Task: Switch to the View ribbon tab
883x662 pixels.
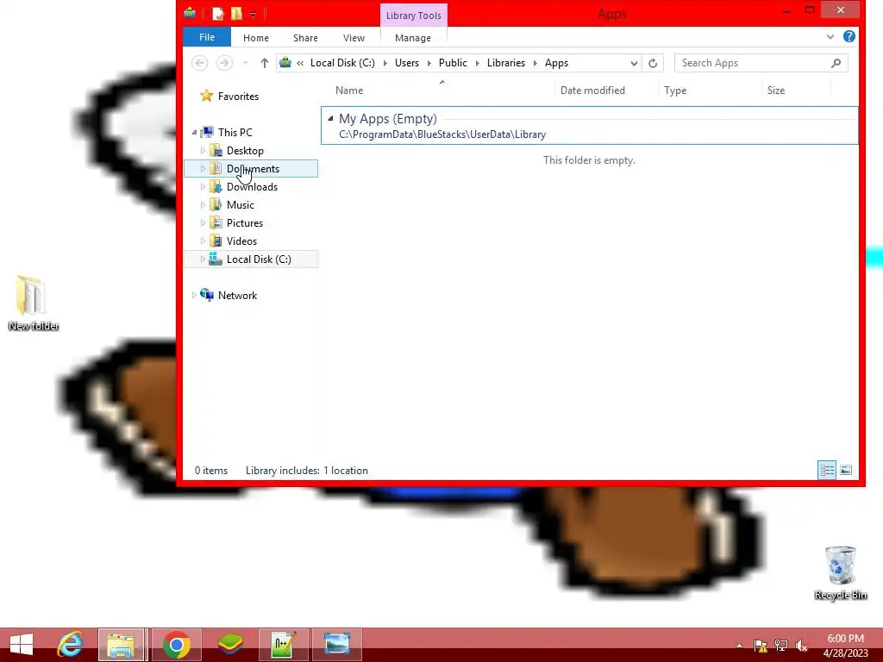Action: (354, 38)
